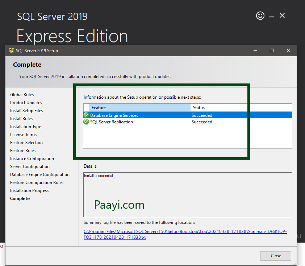Select Global Rules in the sidebar

[22, 94]
